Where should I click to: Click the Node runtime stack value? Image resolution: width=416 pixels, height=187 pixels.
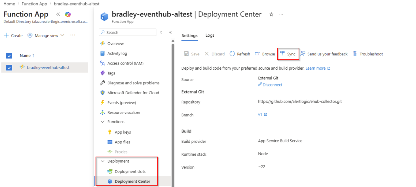(x=263, y=154)
